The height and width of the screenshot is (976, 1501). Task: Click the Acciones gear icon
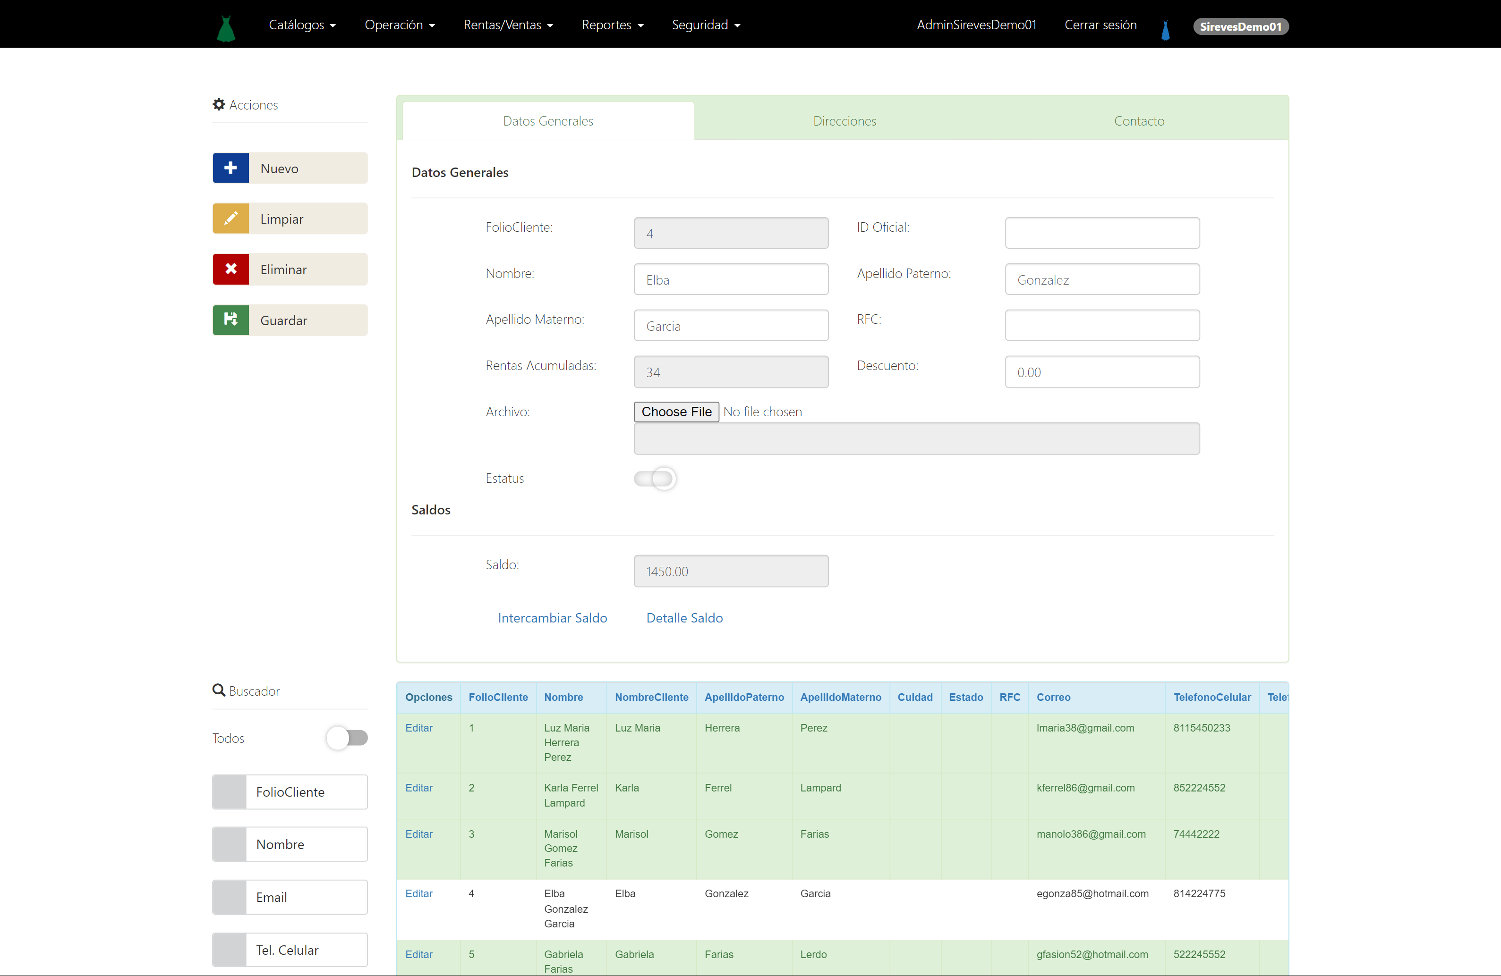[x=219, y=104]
